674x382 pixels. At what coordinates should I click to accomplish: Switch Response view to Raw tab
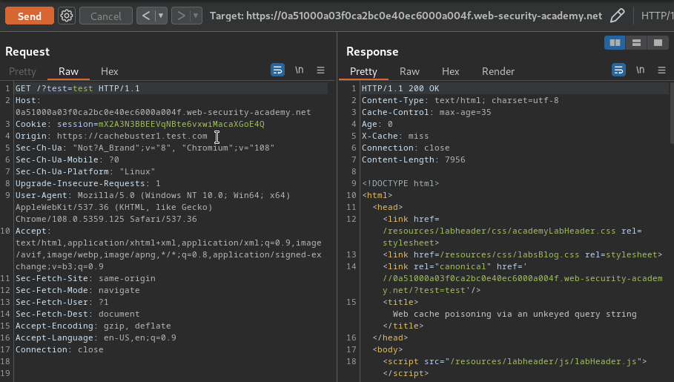pos(409,71)
